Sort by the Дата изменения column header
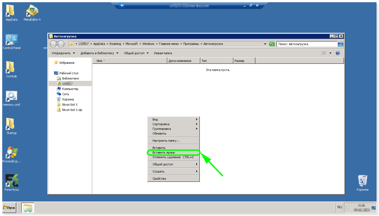The width and height of the screenshot is (379, 216). [x=184, y=61]
